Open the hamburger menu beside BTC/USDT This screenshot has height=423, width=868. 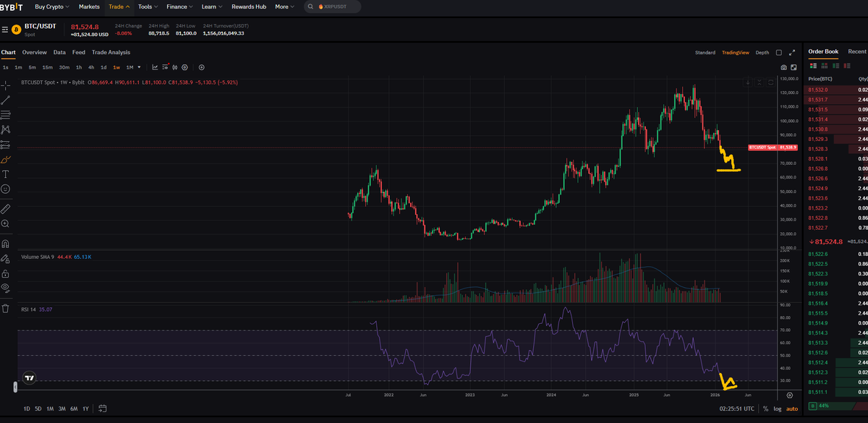pyautogui.click(x=4, y=30)
